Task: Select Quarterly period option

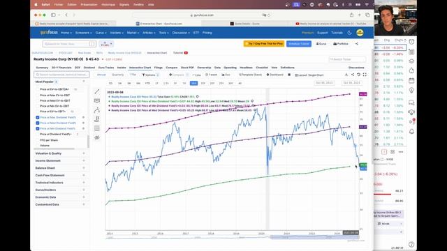Action: [x=118, y=75]
